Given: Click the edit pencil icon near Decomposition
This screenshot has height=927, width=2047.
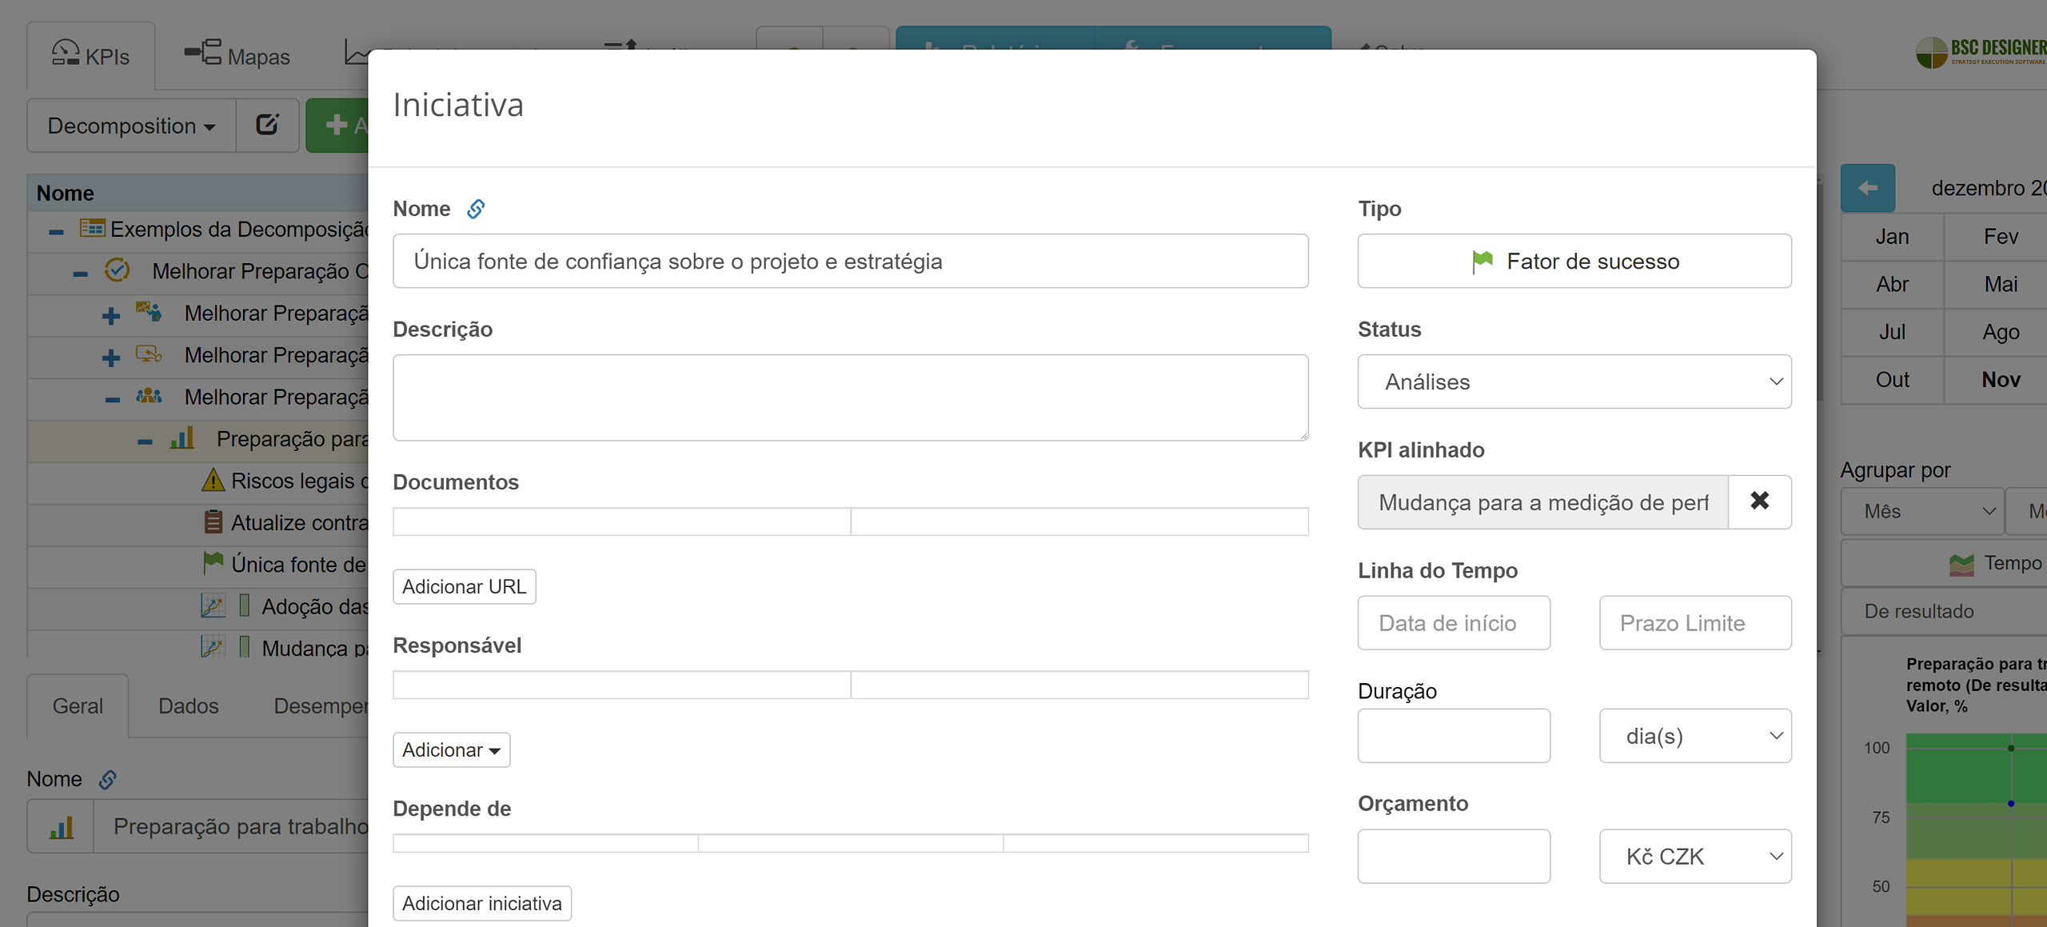Looking at the screenshot, I should (267, 125).
